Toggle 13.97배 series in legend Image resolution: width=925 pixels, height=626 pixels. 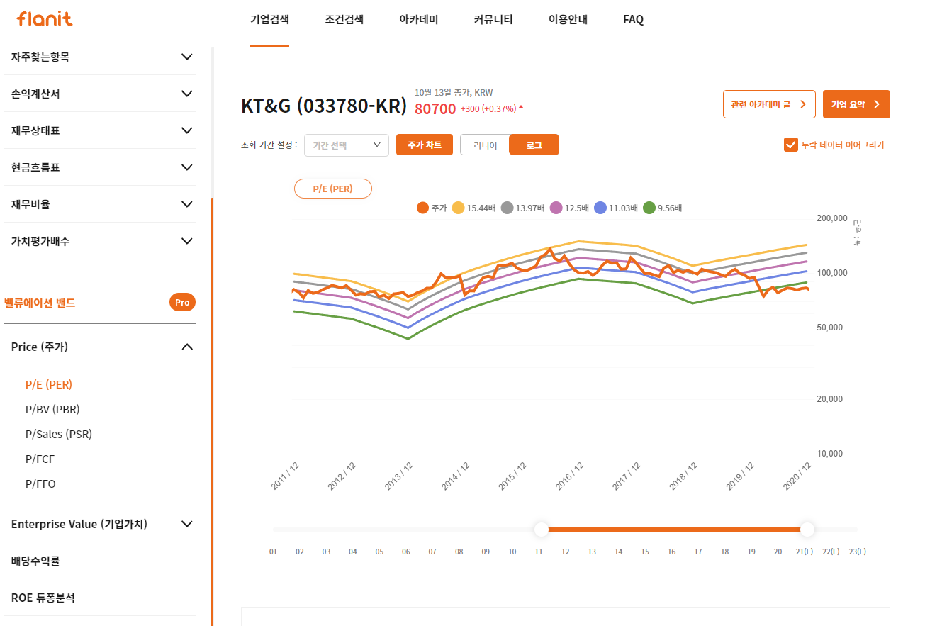coord(523,208)
